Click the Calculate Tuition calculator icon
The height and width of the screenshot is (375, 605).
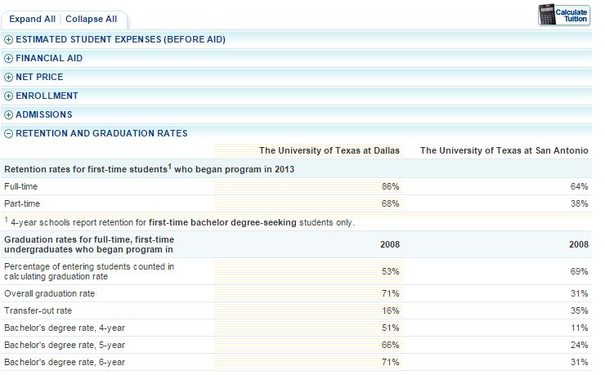564,16
